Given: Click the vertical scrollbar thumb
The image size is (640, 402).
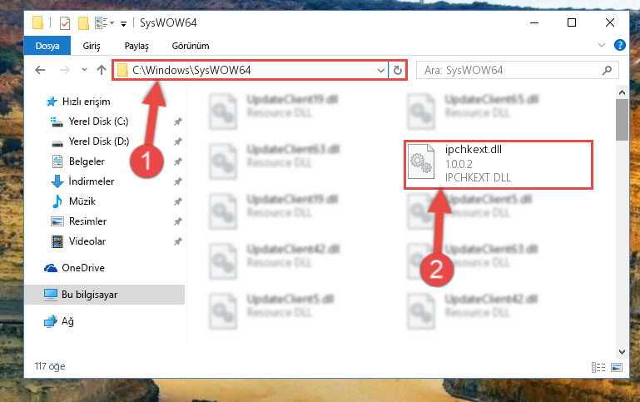Looking at the screenshot, I should [622, 120].
